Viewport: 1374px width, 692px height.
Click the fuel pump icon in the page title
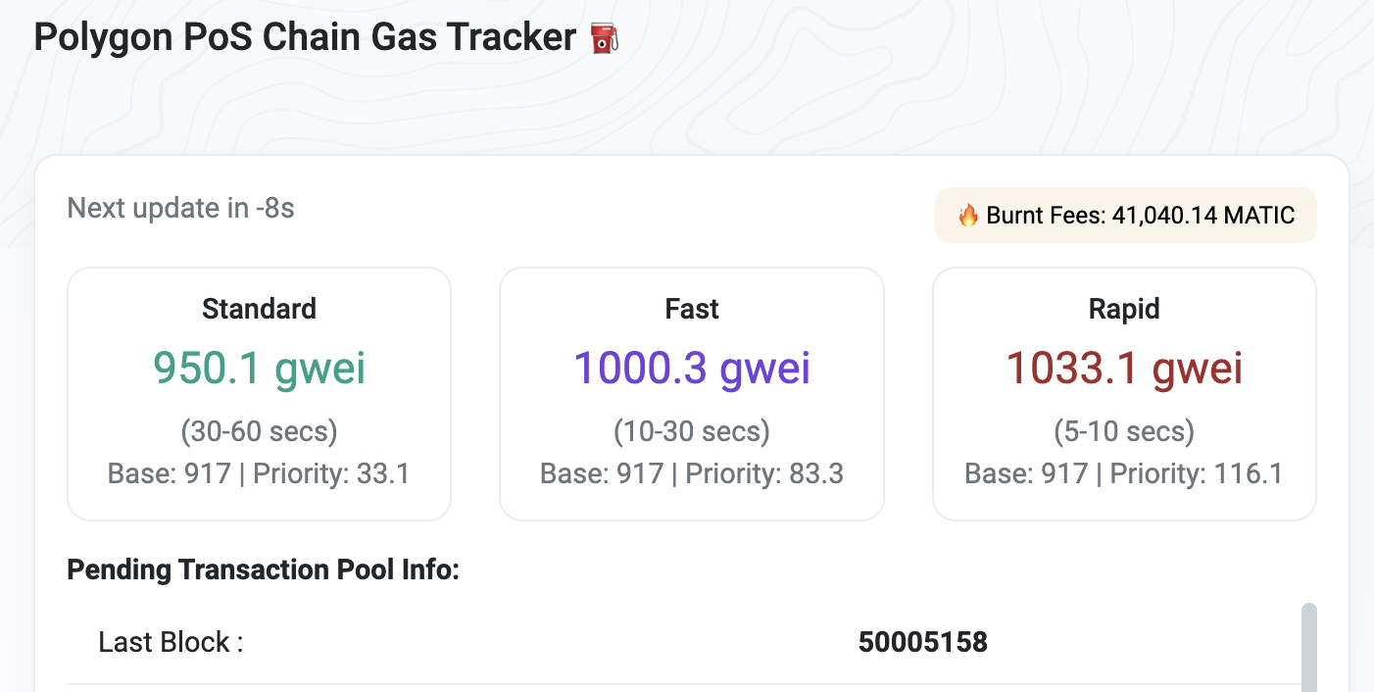click(x=605, y=36)
